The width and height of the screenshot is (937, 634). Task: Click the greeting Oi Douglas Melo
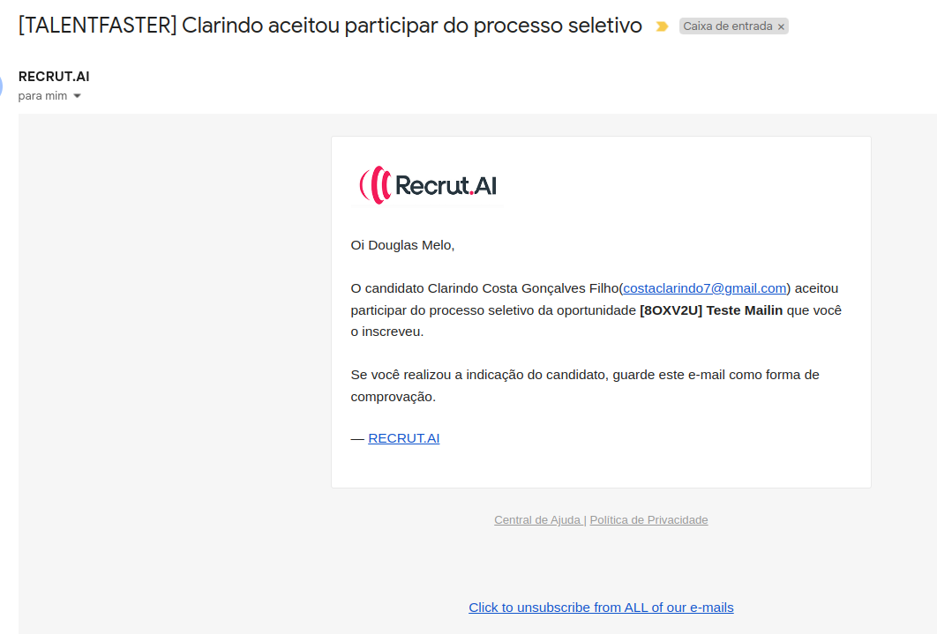pos(402,245)
